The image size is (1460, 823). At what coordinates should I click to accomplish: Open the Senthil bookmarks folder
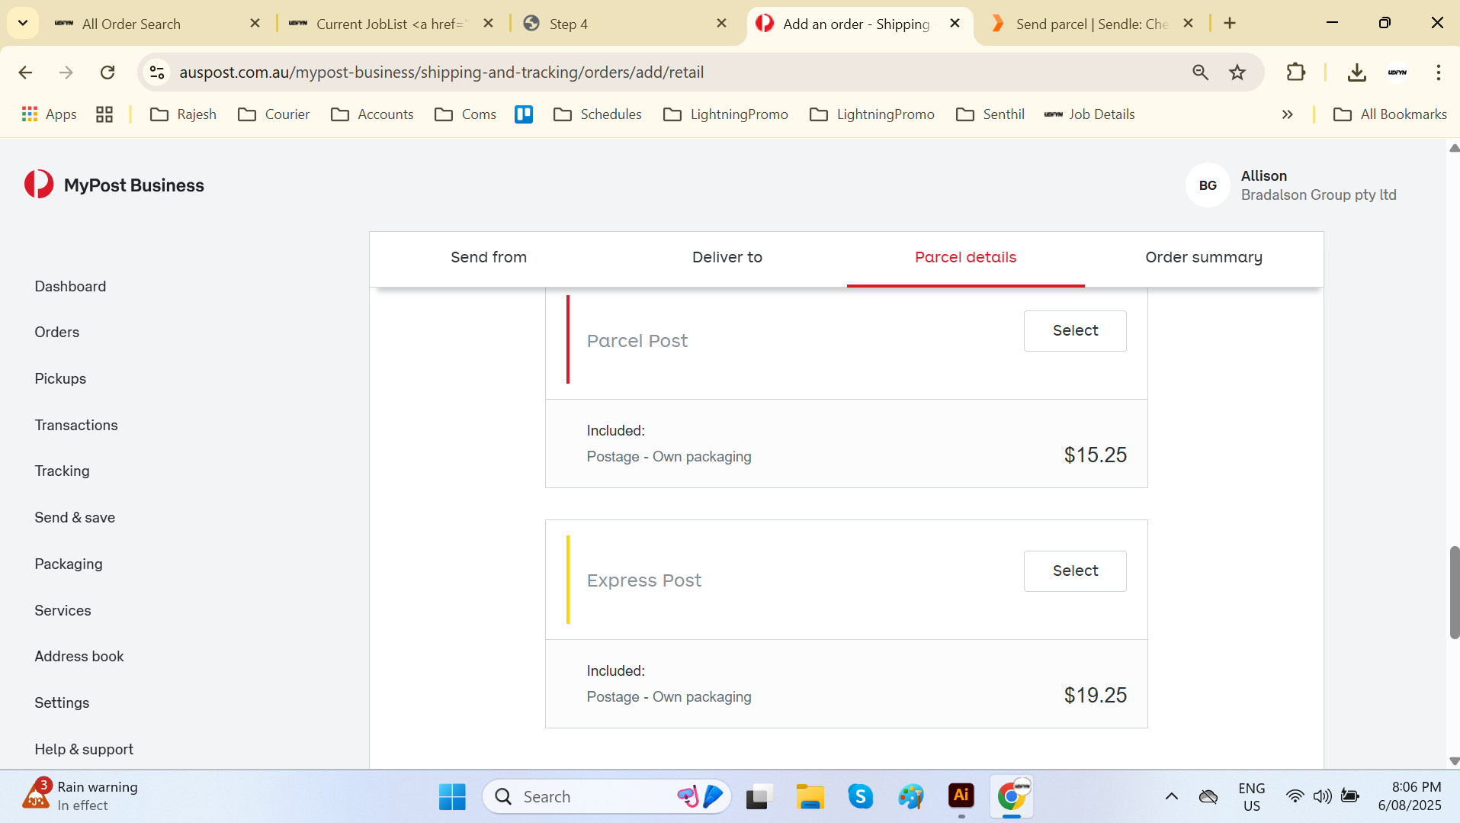coord(990,114)
